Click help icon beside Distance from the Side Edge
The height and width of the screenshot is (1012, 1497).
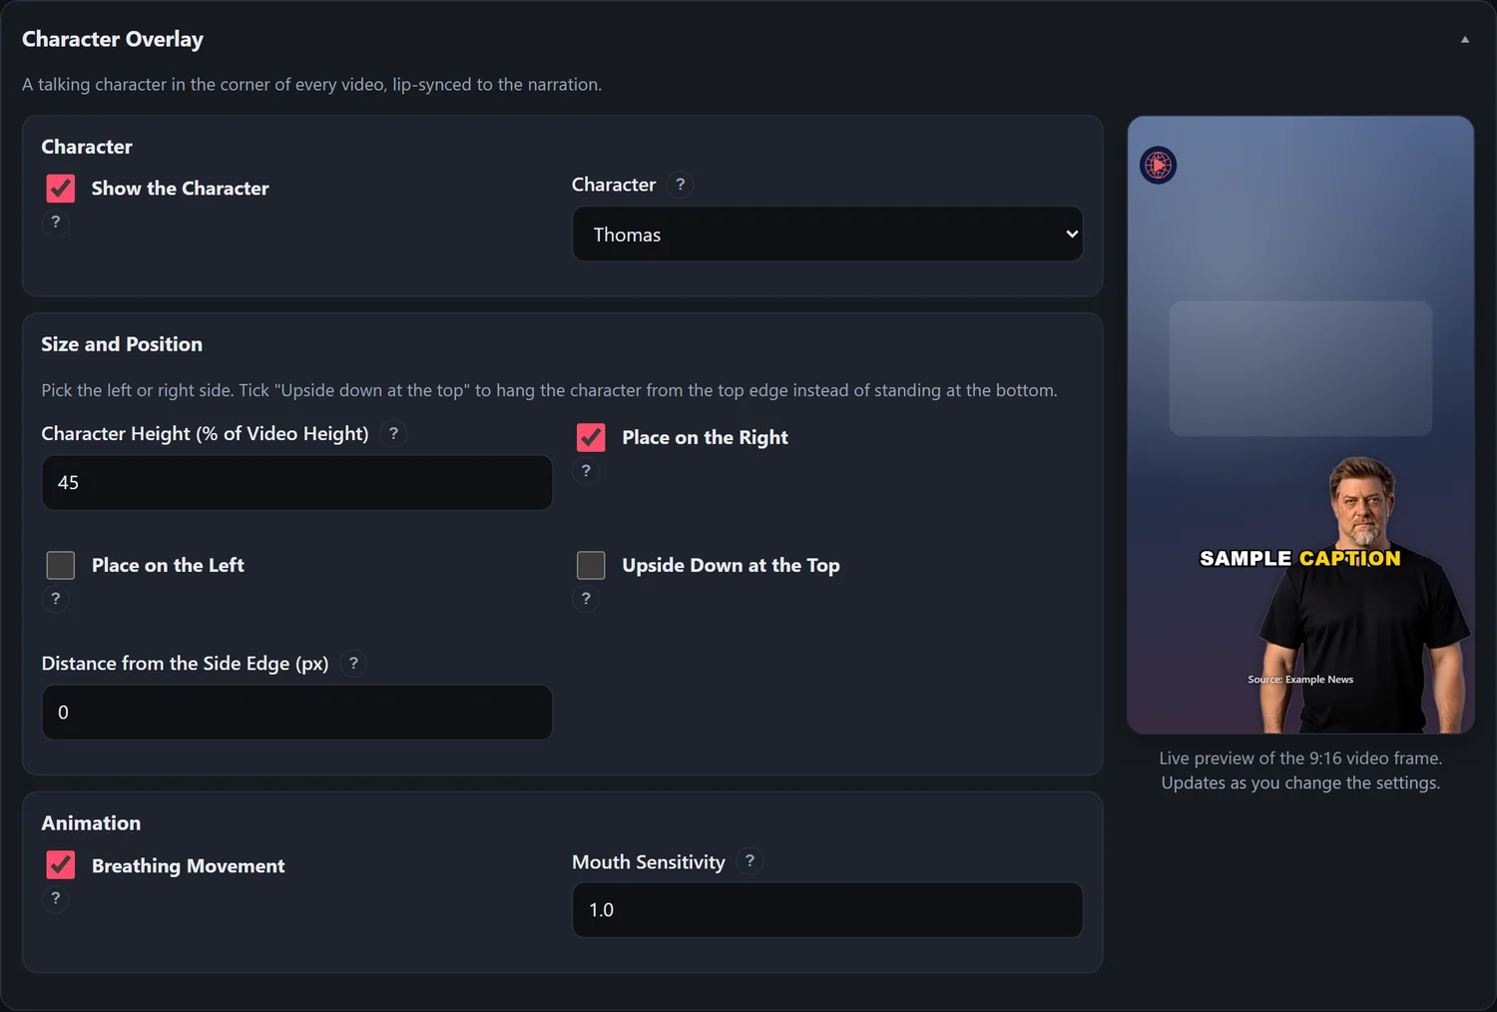coord(353,664)
